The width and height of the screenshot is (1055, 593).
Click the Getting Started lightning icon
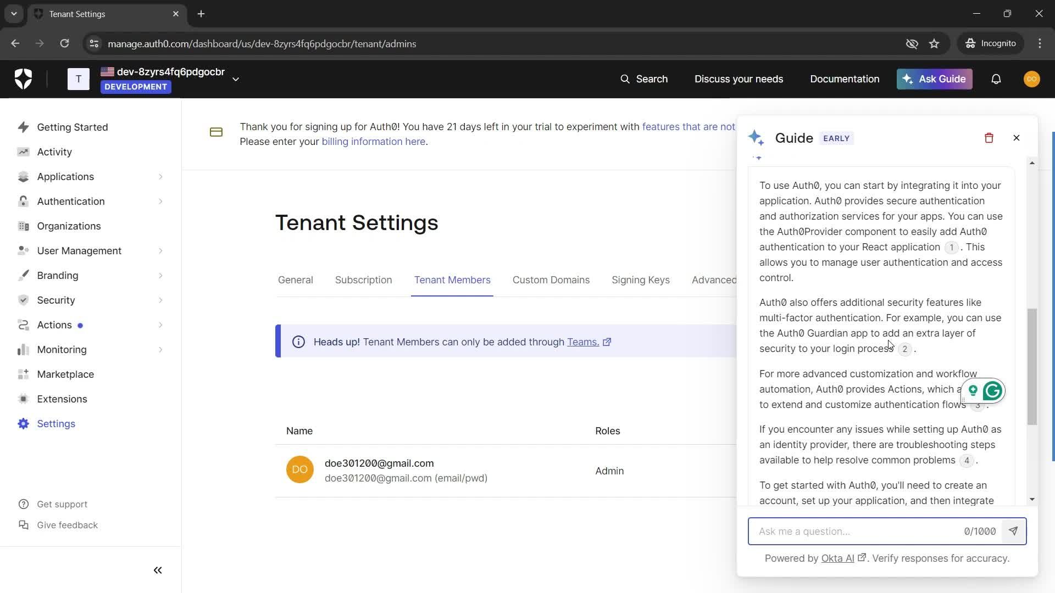pyautogui.click(x=23, y=127)
